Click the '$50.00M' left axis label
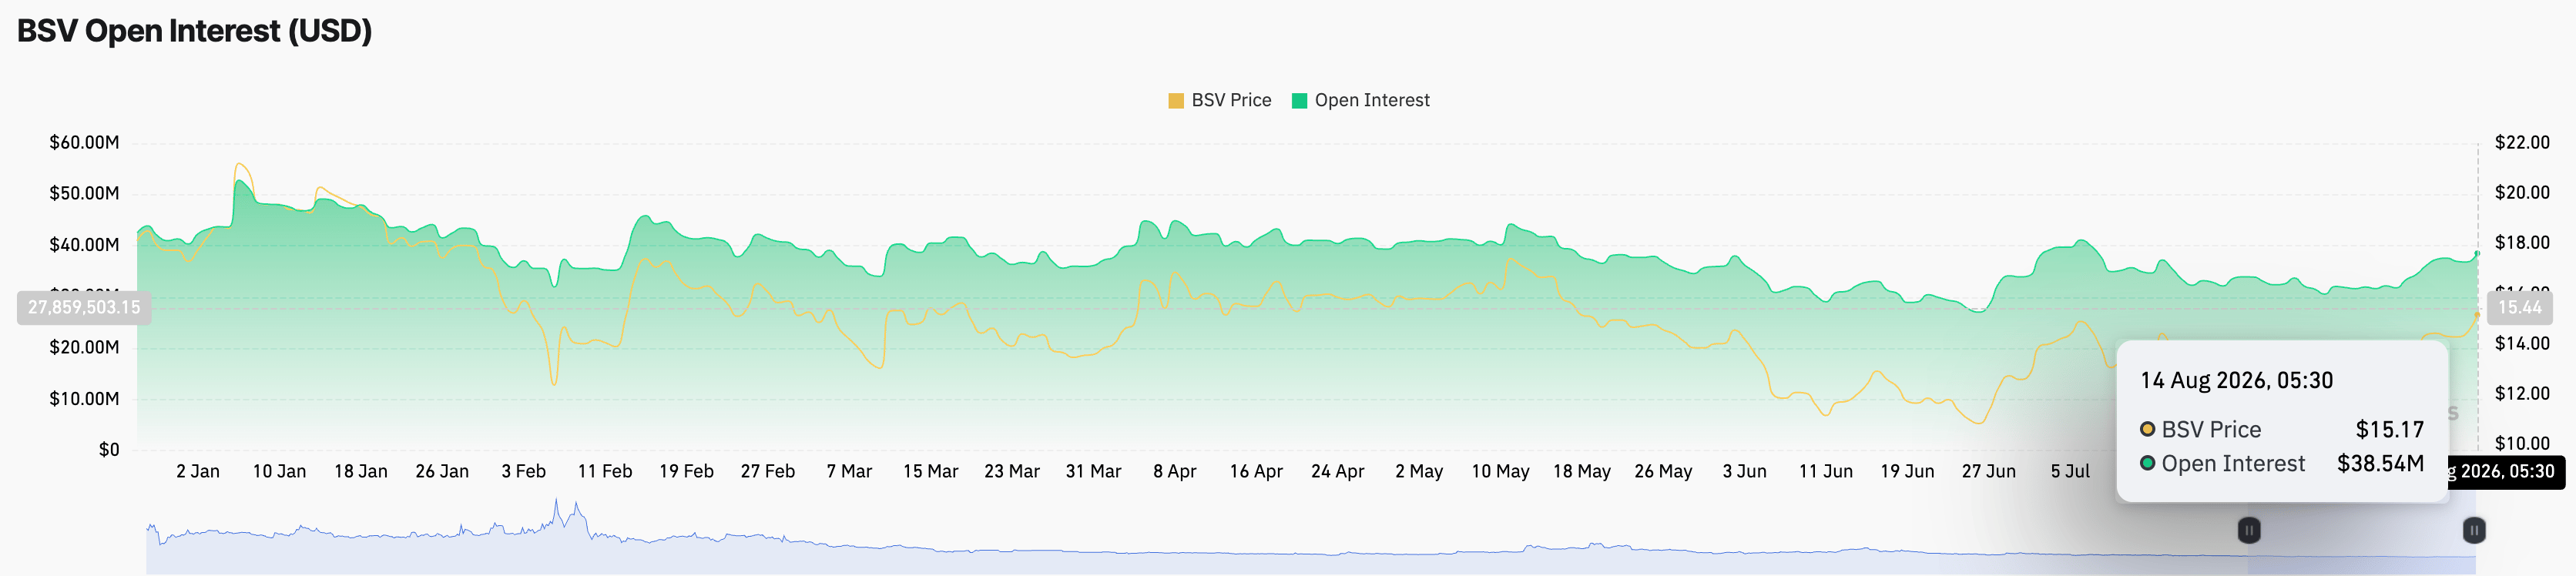The height and width of the screenshot is (576, 2576). pos(84,193)
